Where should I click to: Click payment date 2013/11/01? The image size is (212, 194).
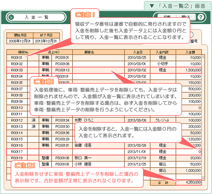136,152
